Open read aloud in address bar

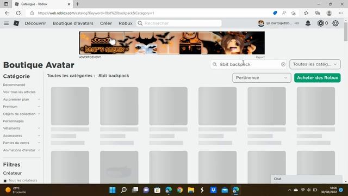[x=284, y=13]
